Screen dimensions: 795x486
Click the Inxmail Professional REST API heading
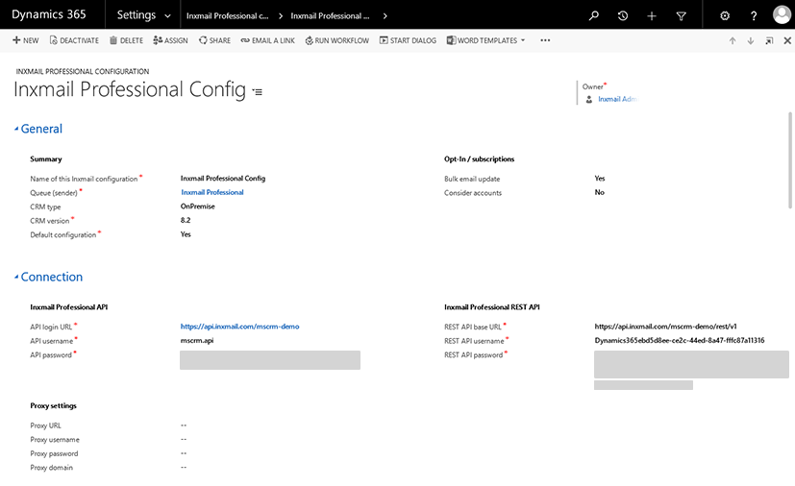492,307
